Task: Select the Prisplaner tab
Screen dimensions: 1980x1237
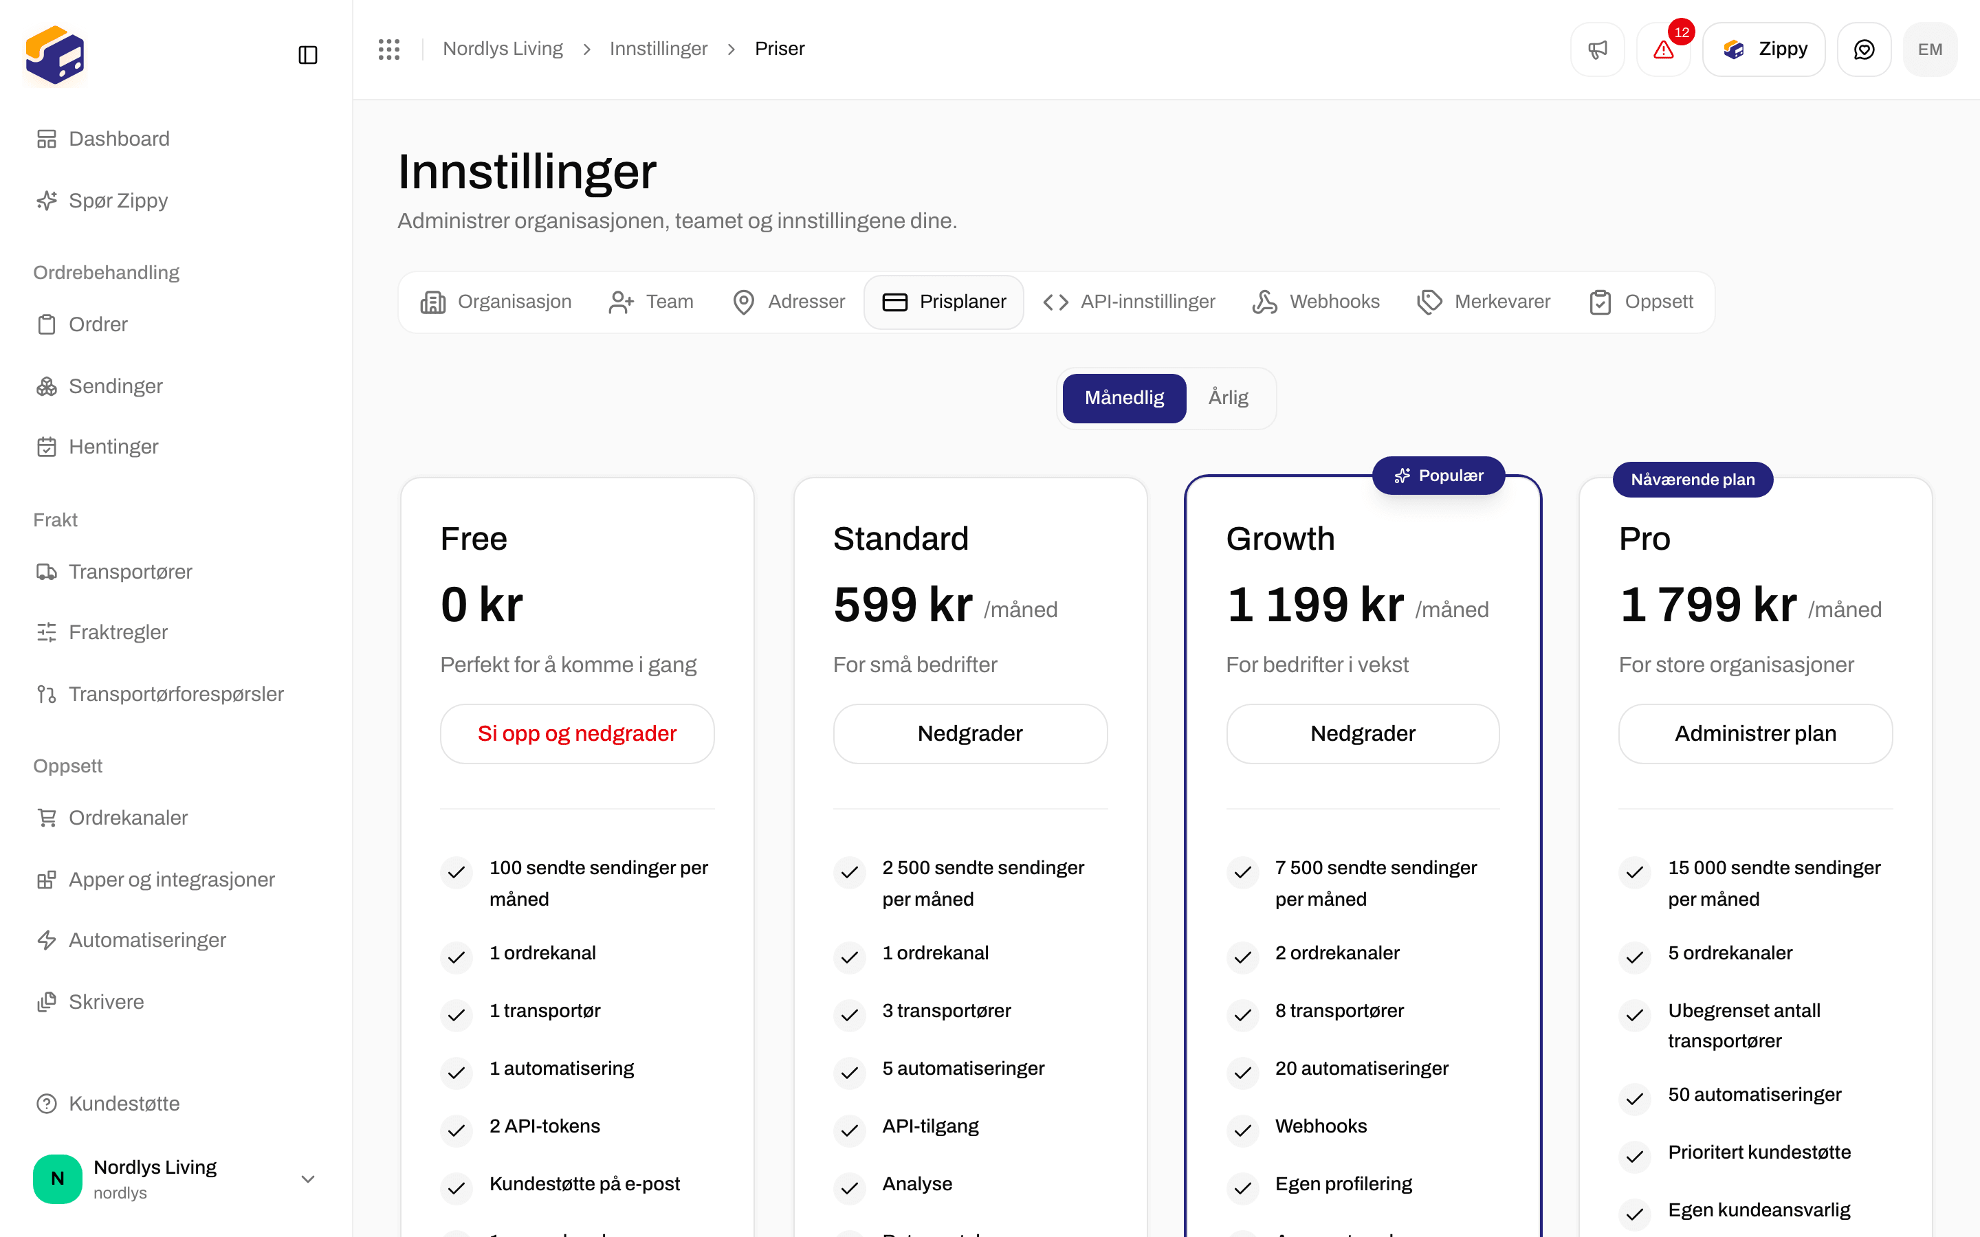Action: [x=944, y=302]
